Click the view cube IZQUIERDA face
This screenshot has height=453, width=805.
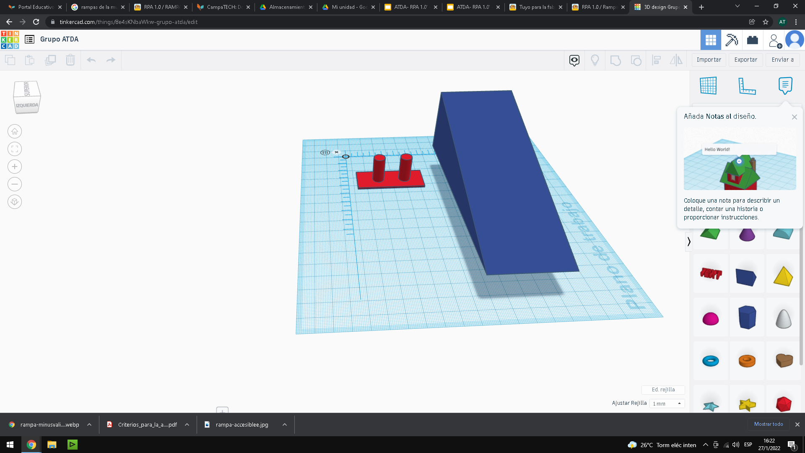tap(27, 105)
